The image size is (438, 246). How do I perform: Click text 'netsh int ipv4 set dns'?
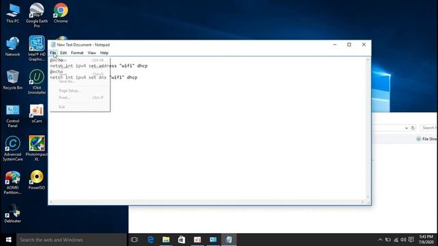[x=78, y=77]
